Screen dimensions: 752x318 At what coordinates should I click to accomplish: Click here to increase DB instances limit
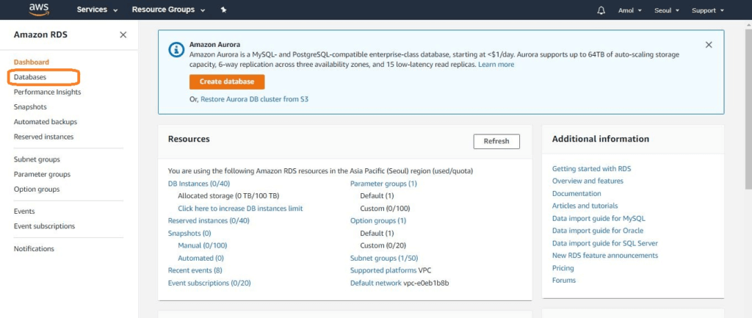(x=240, y=208)
